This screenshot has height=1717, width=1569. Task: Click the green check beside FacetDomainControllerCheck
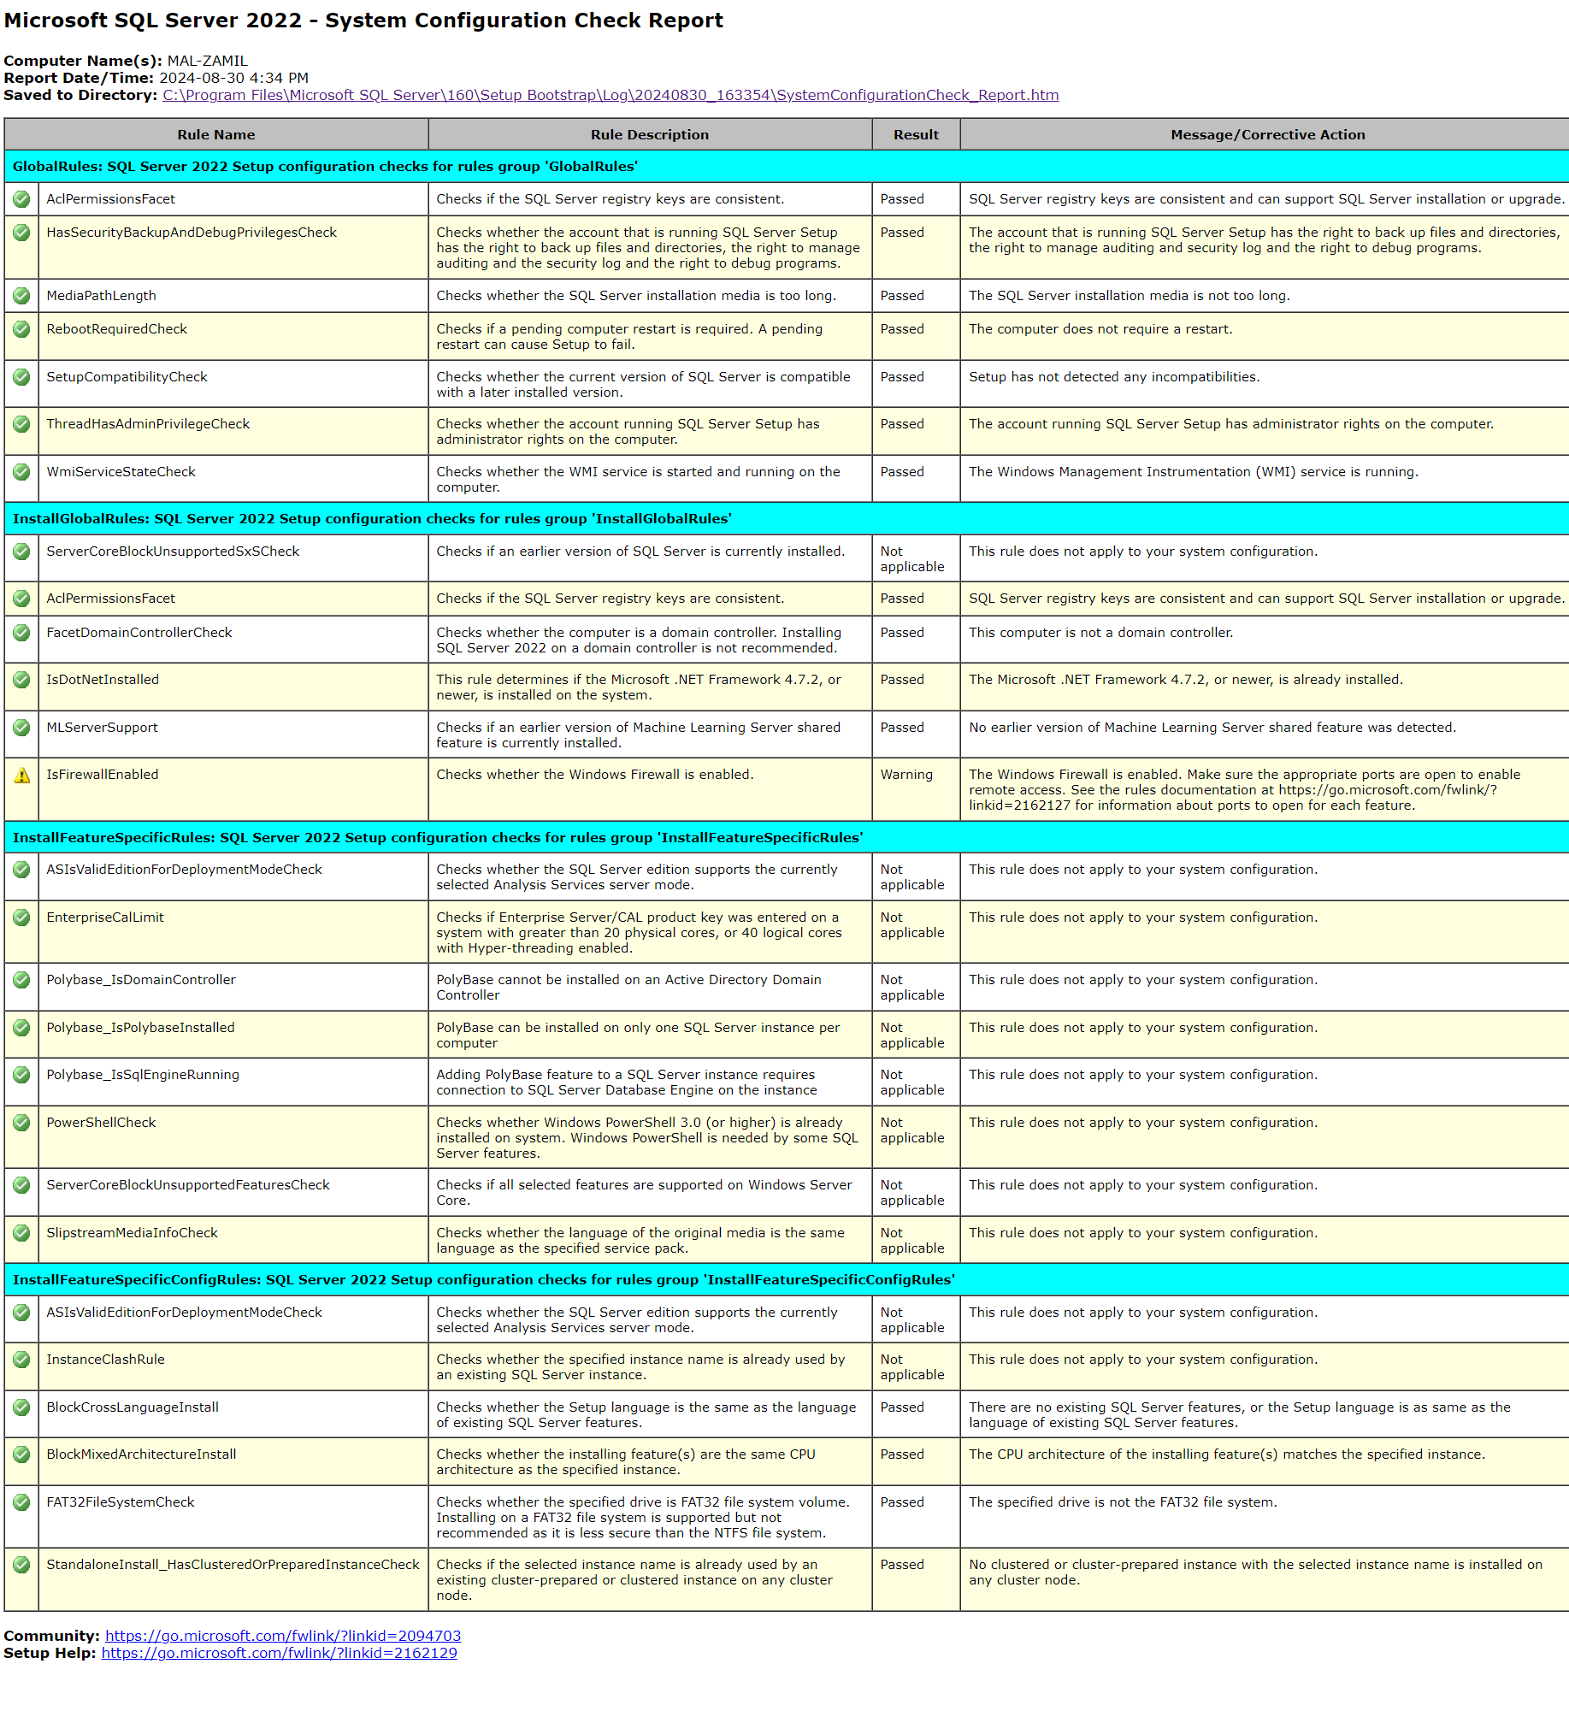(21, 633)
